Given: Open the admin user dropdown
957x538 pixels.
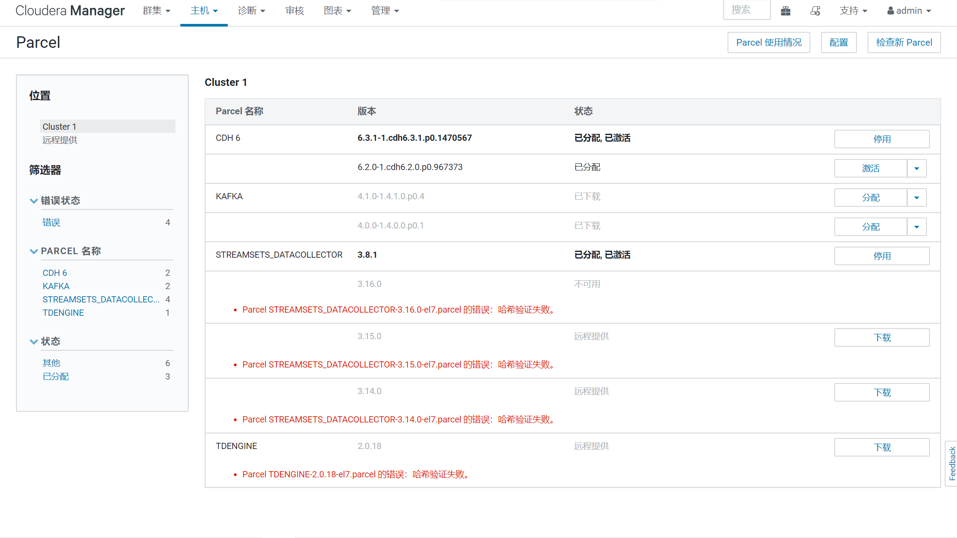Looking at the screenshot, I should pos(909,11).
